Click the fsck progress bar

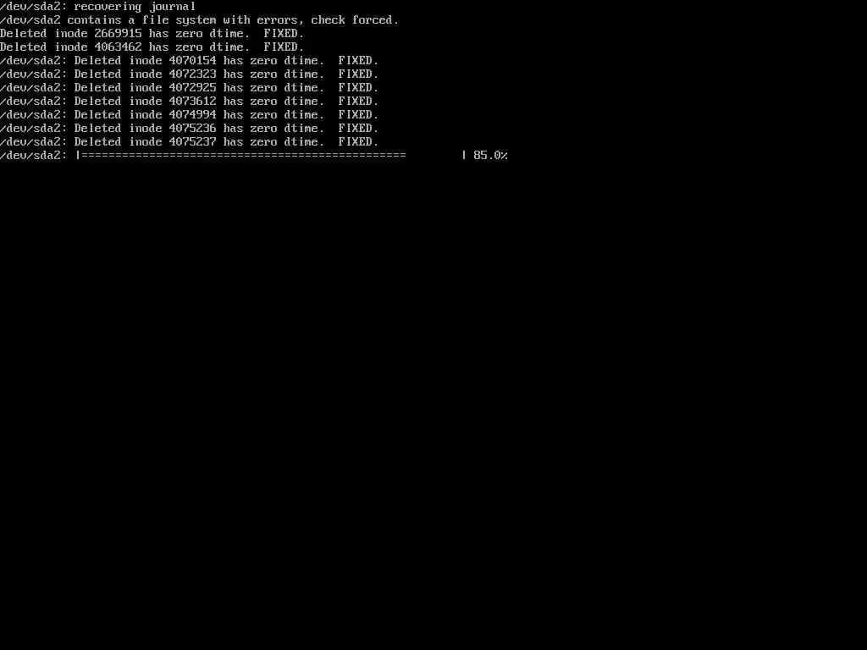coord(271,156)
